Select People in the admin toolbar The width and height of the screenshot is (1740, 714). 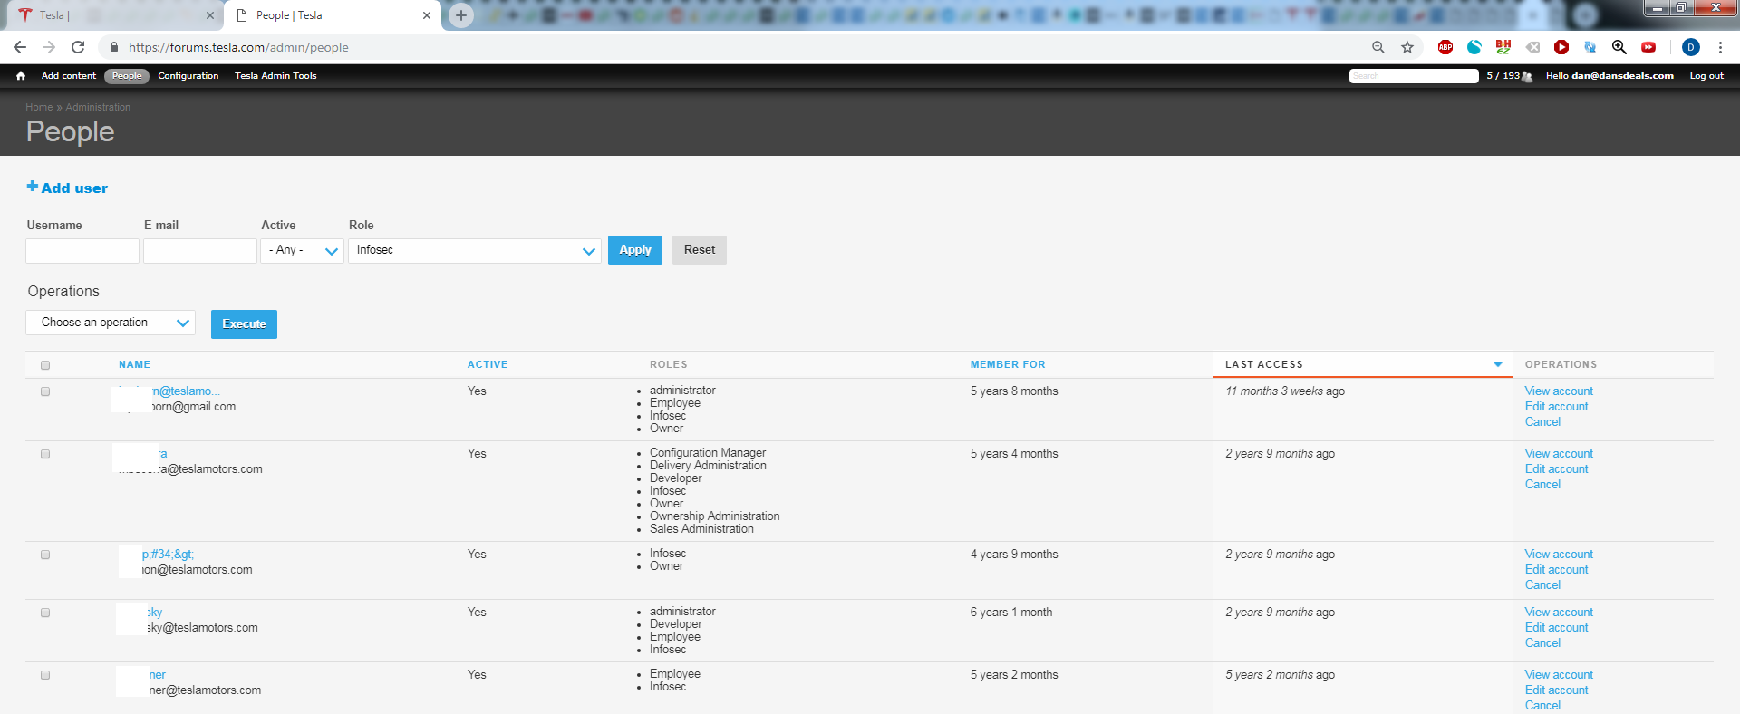click(127, 76)
